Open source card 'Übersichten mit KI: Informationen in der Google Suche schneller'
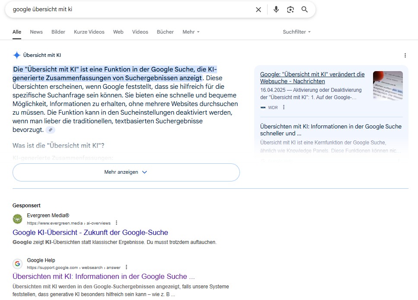 tap(331, 130)
